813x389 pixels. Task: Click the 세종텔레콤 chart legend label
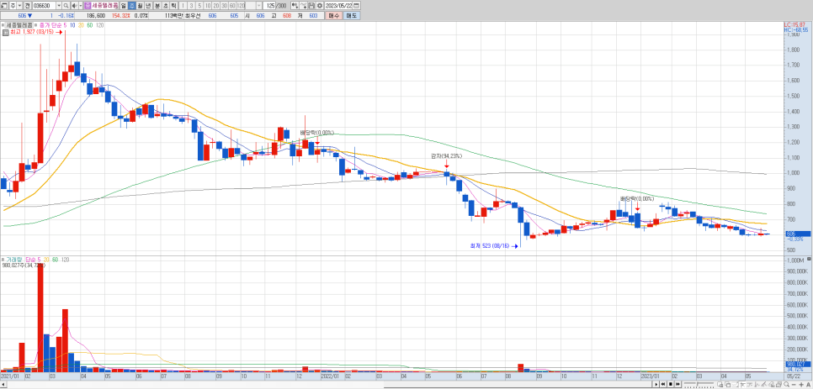[19, 25]
